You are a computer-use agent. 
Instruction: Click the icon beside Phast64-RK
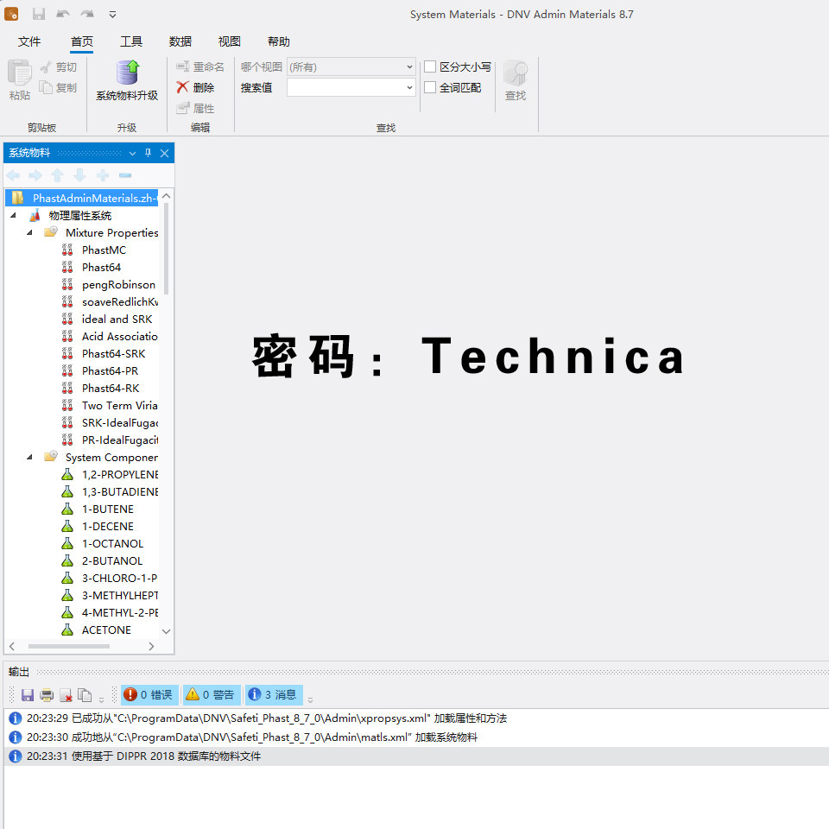coord(67,388)
